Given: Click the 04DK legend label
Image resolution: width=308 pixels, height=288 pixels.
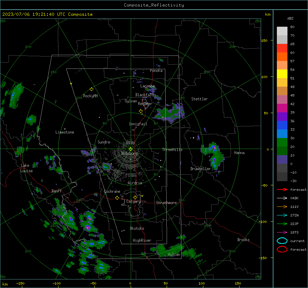Looking at the screenshot, I should click(x=294, y=198).
